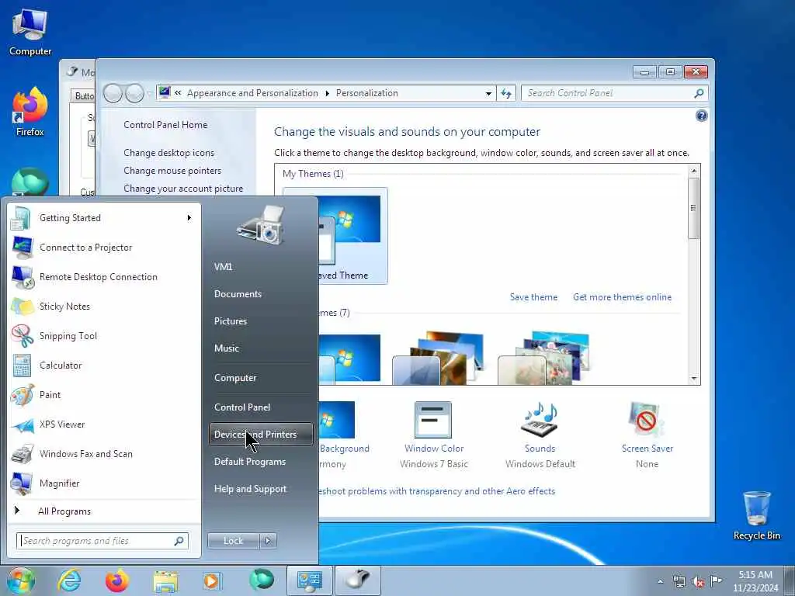This screenshot has width=795, height=596.
Task: Click Get more themes online link
Action: coord(622,297)
